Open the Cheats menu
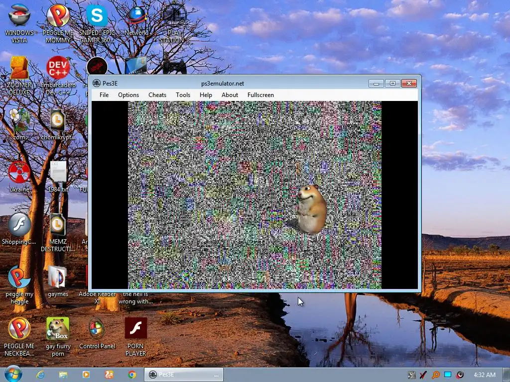The image size is (510, 382). [157, 95]
